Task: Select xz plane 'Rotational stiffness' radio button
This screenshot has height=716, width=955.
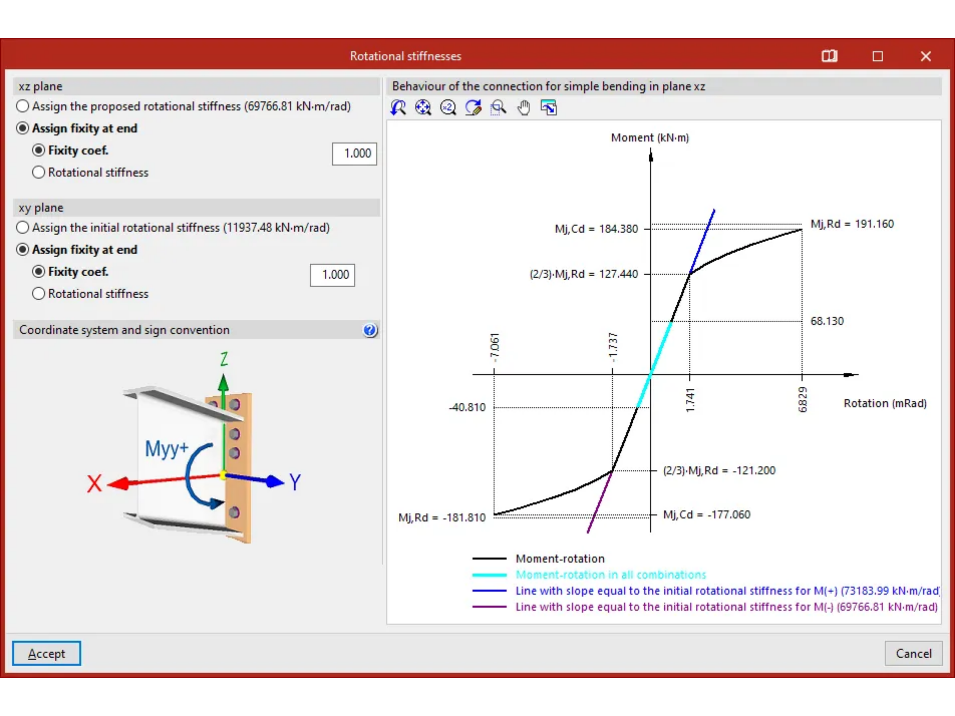Action: pos(39,173)
